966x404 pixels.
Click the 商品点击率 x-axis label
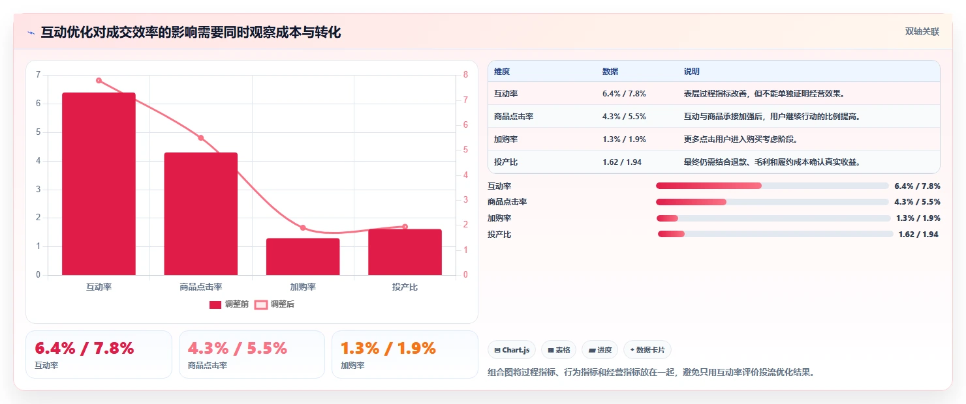[201, 287]
